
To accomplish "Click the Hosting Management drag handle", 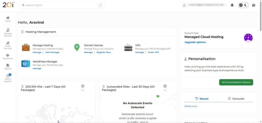I will (23, 32).
